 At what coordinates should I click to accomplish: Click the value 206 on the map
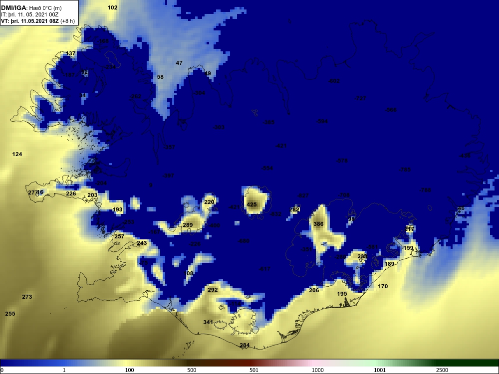coord(314,290)
